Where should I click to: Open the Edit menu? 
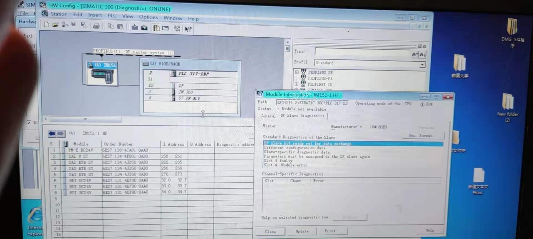[x=78, y=14]
